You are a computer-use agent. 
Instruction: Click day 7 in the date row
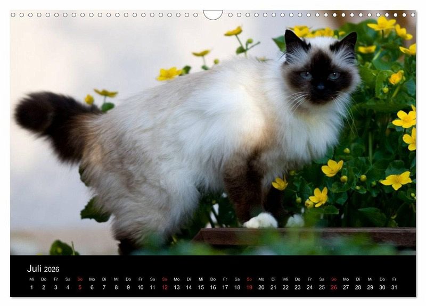coord(104,287)
